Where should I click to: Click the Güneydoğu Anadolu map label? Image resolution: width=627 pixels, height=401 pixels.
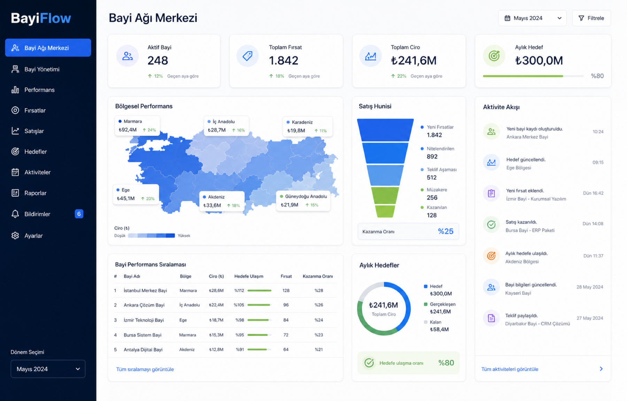click(x=303, y=201)
